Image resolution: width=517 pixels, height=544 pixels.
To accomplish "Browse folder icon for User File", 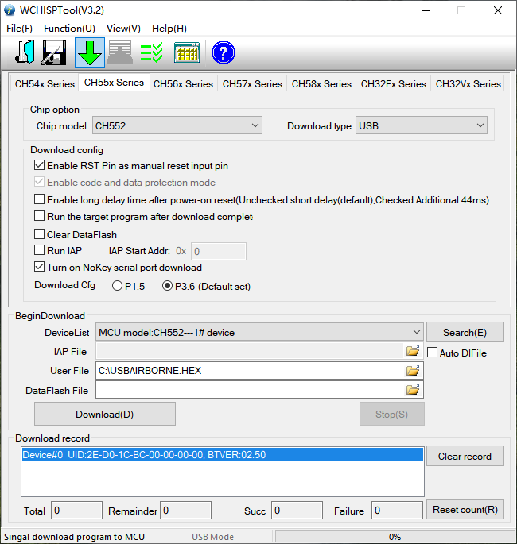I will coord(413,370).
